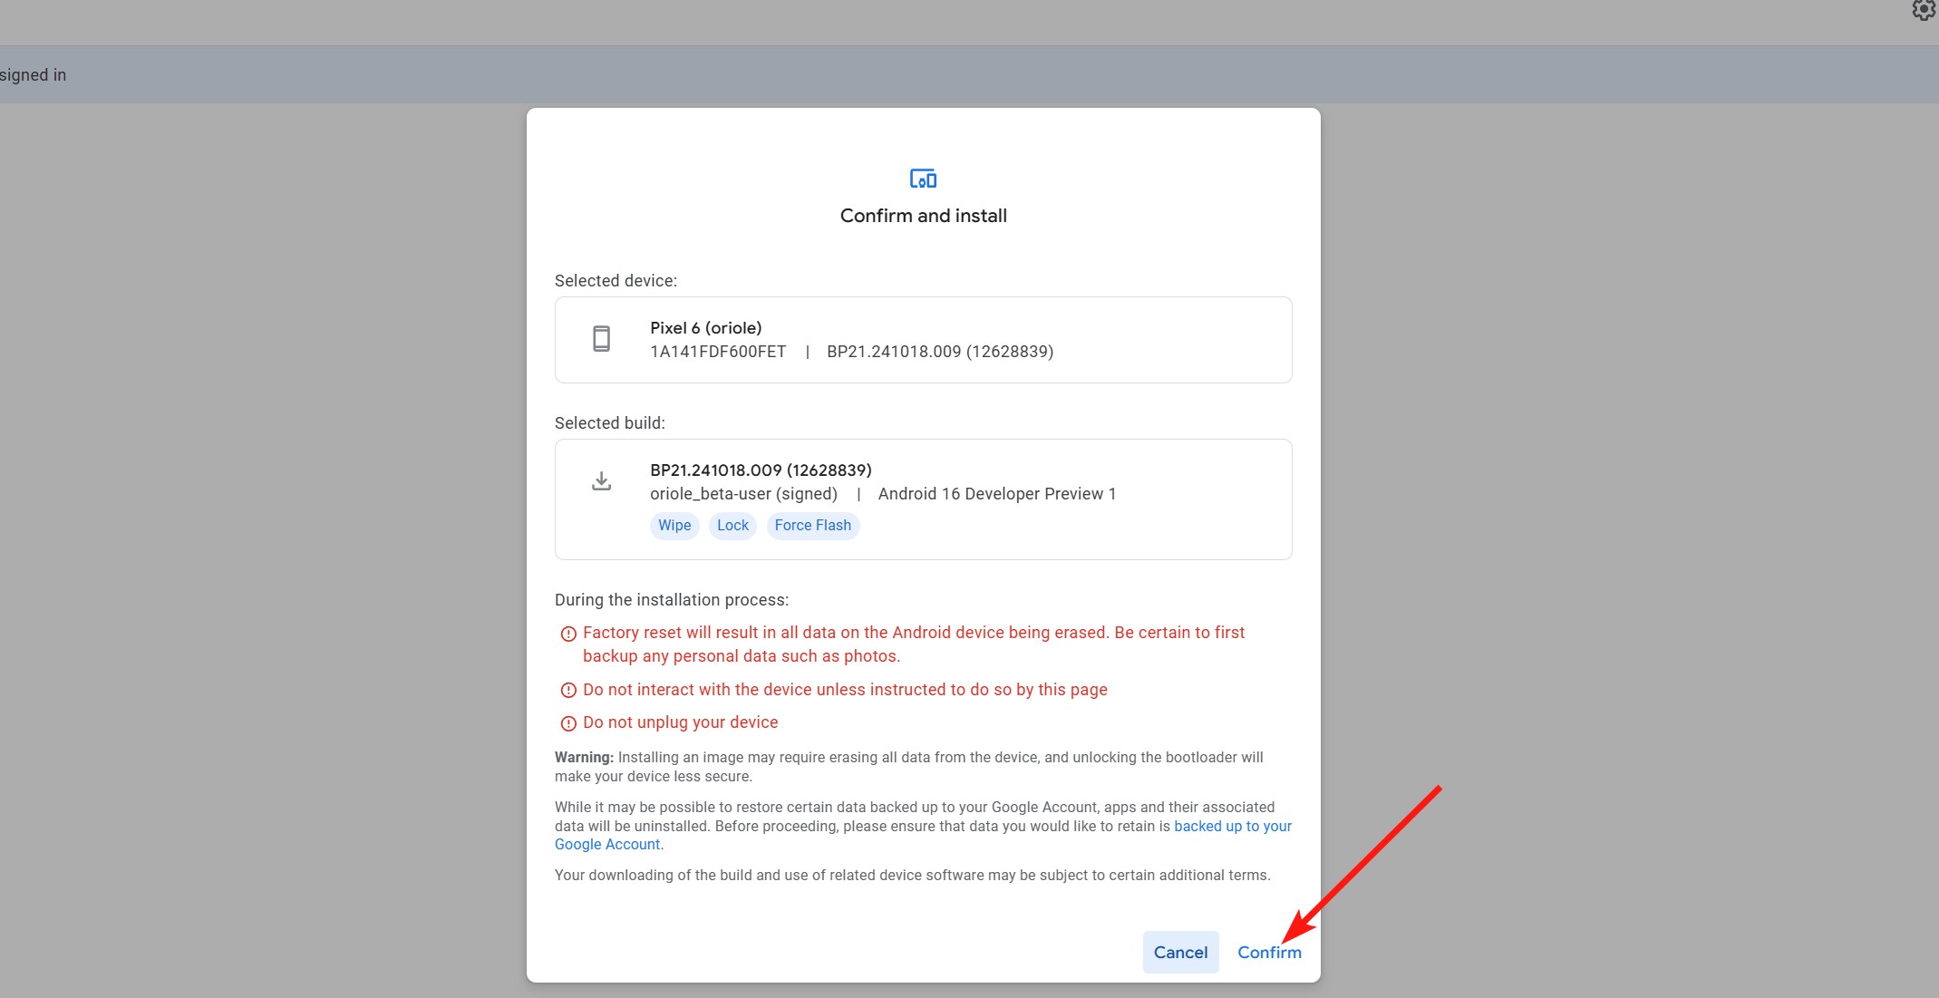Open the settings gear icon
Image resolution: width=1939 pixels, height=998 pixels.
pyautogui.click(x=1923, y=11)
